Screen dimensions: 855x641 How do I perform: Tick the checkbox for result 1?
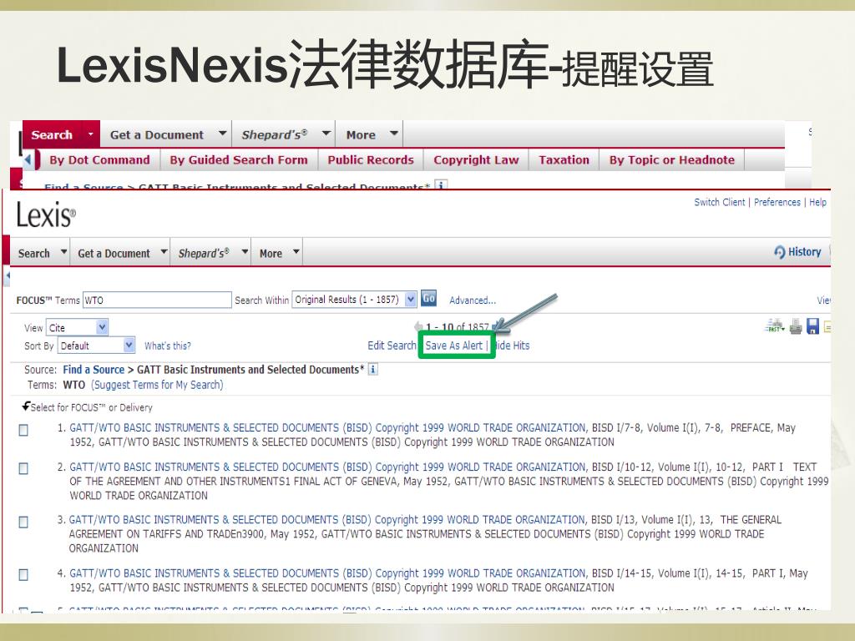(x=23, y=430)
